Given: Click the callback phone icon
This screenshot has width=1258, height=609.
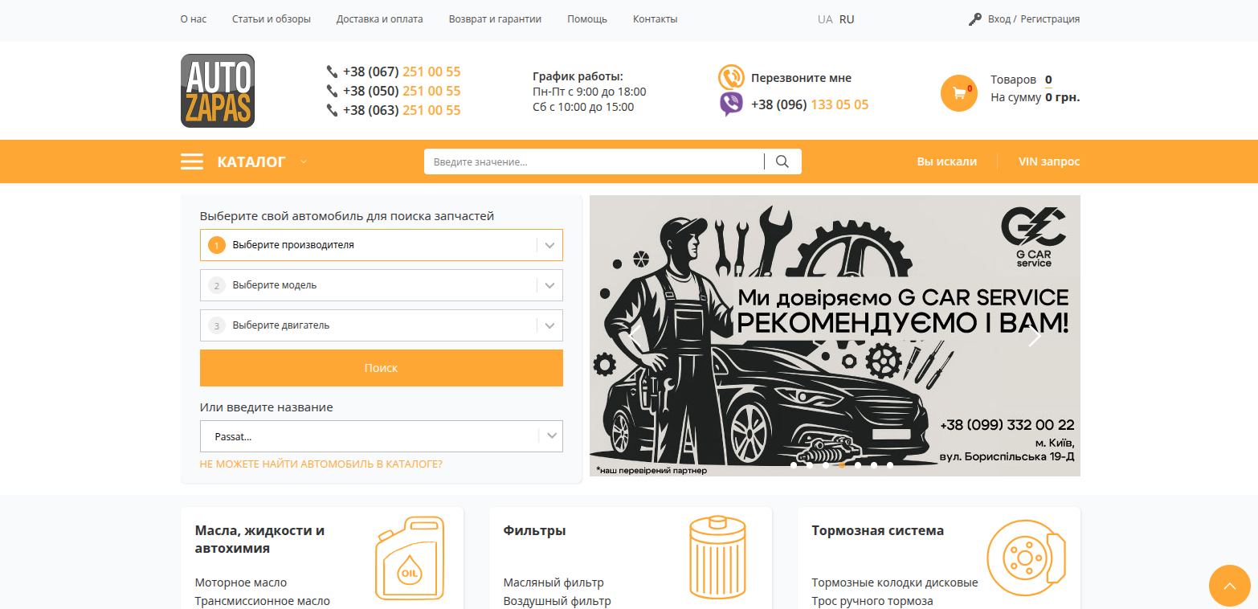Looking at the screenshot, I should pos(731,78).
